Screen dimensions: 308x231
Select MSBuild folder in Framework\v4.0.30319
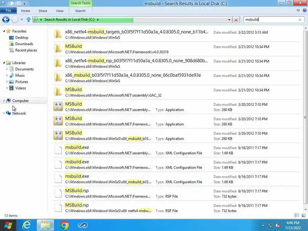177,49
